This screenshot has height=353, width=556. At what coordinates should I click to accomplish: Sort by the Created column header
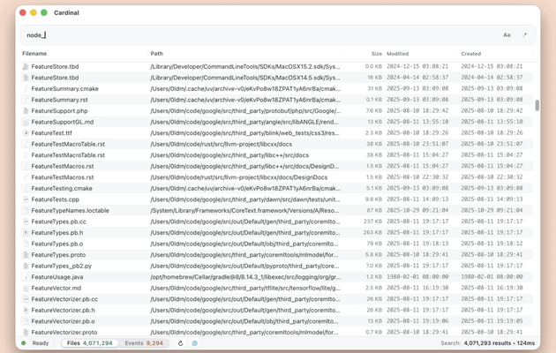(x=471, y=54)
